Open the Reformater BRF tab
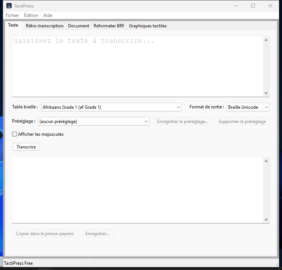Viewport: 282px width, 270px height. click(109, 26)
